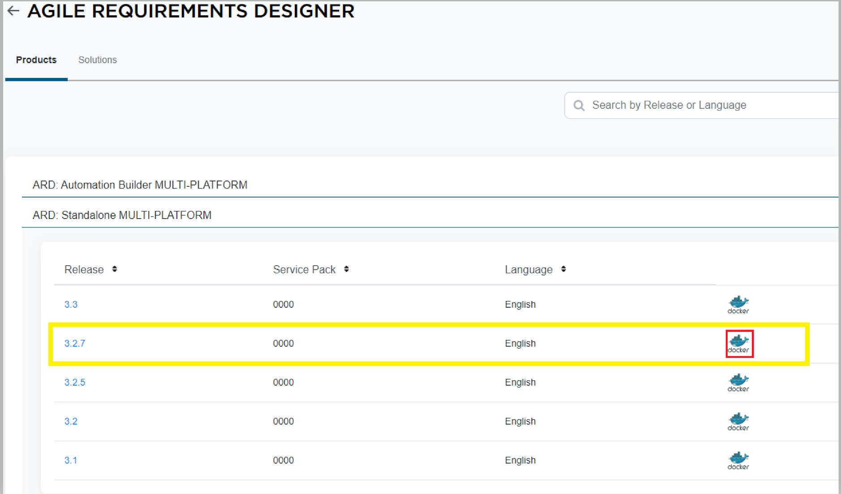Click the Docker icon for release 3.2
841x494 pixels.
(x=738, y=421)
